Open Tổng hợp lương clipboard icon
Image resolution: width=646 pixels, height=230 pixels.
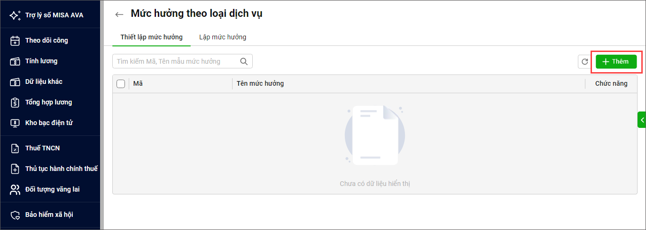tap(15, 102)
